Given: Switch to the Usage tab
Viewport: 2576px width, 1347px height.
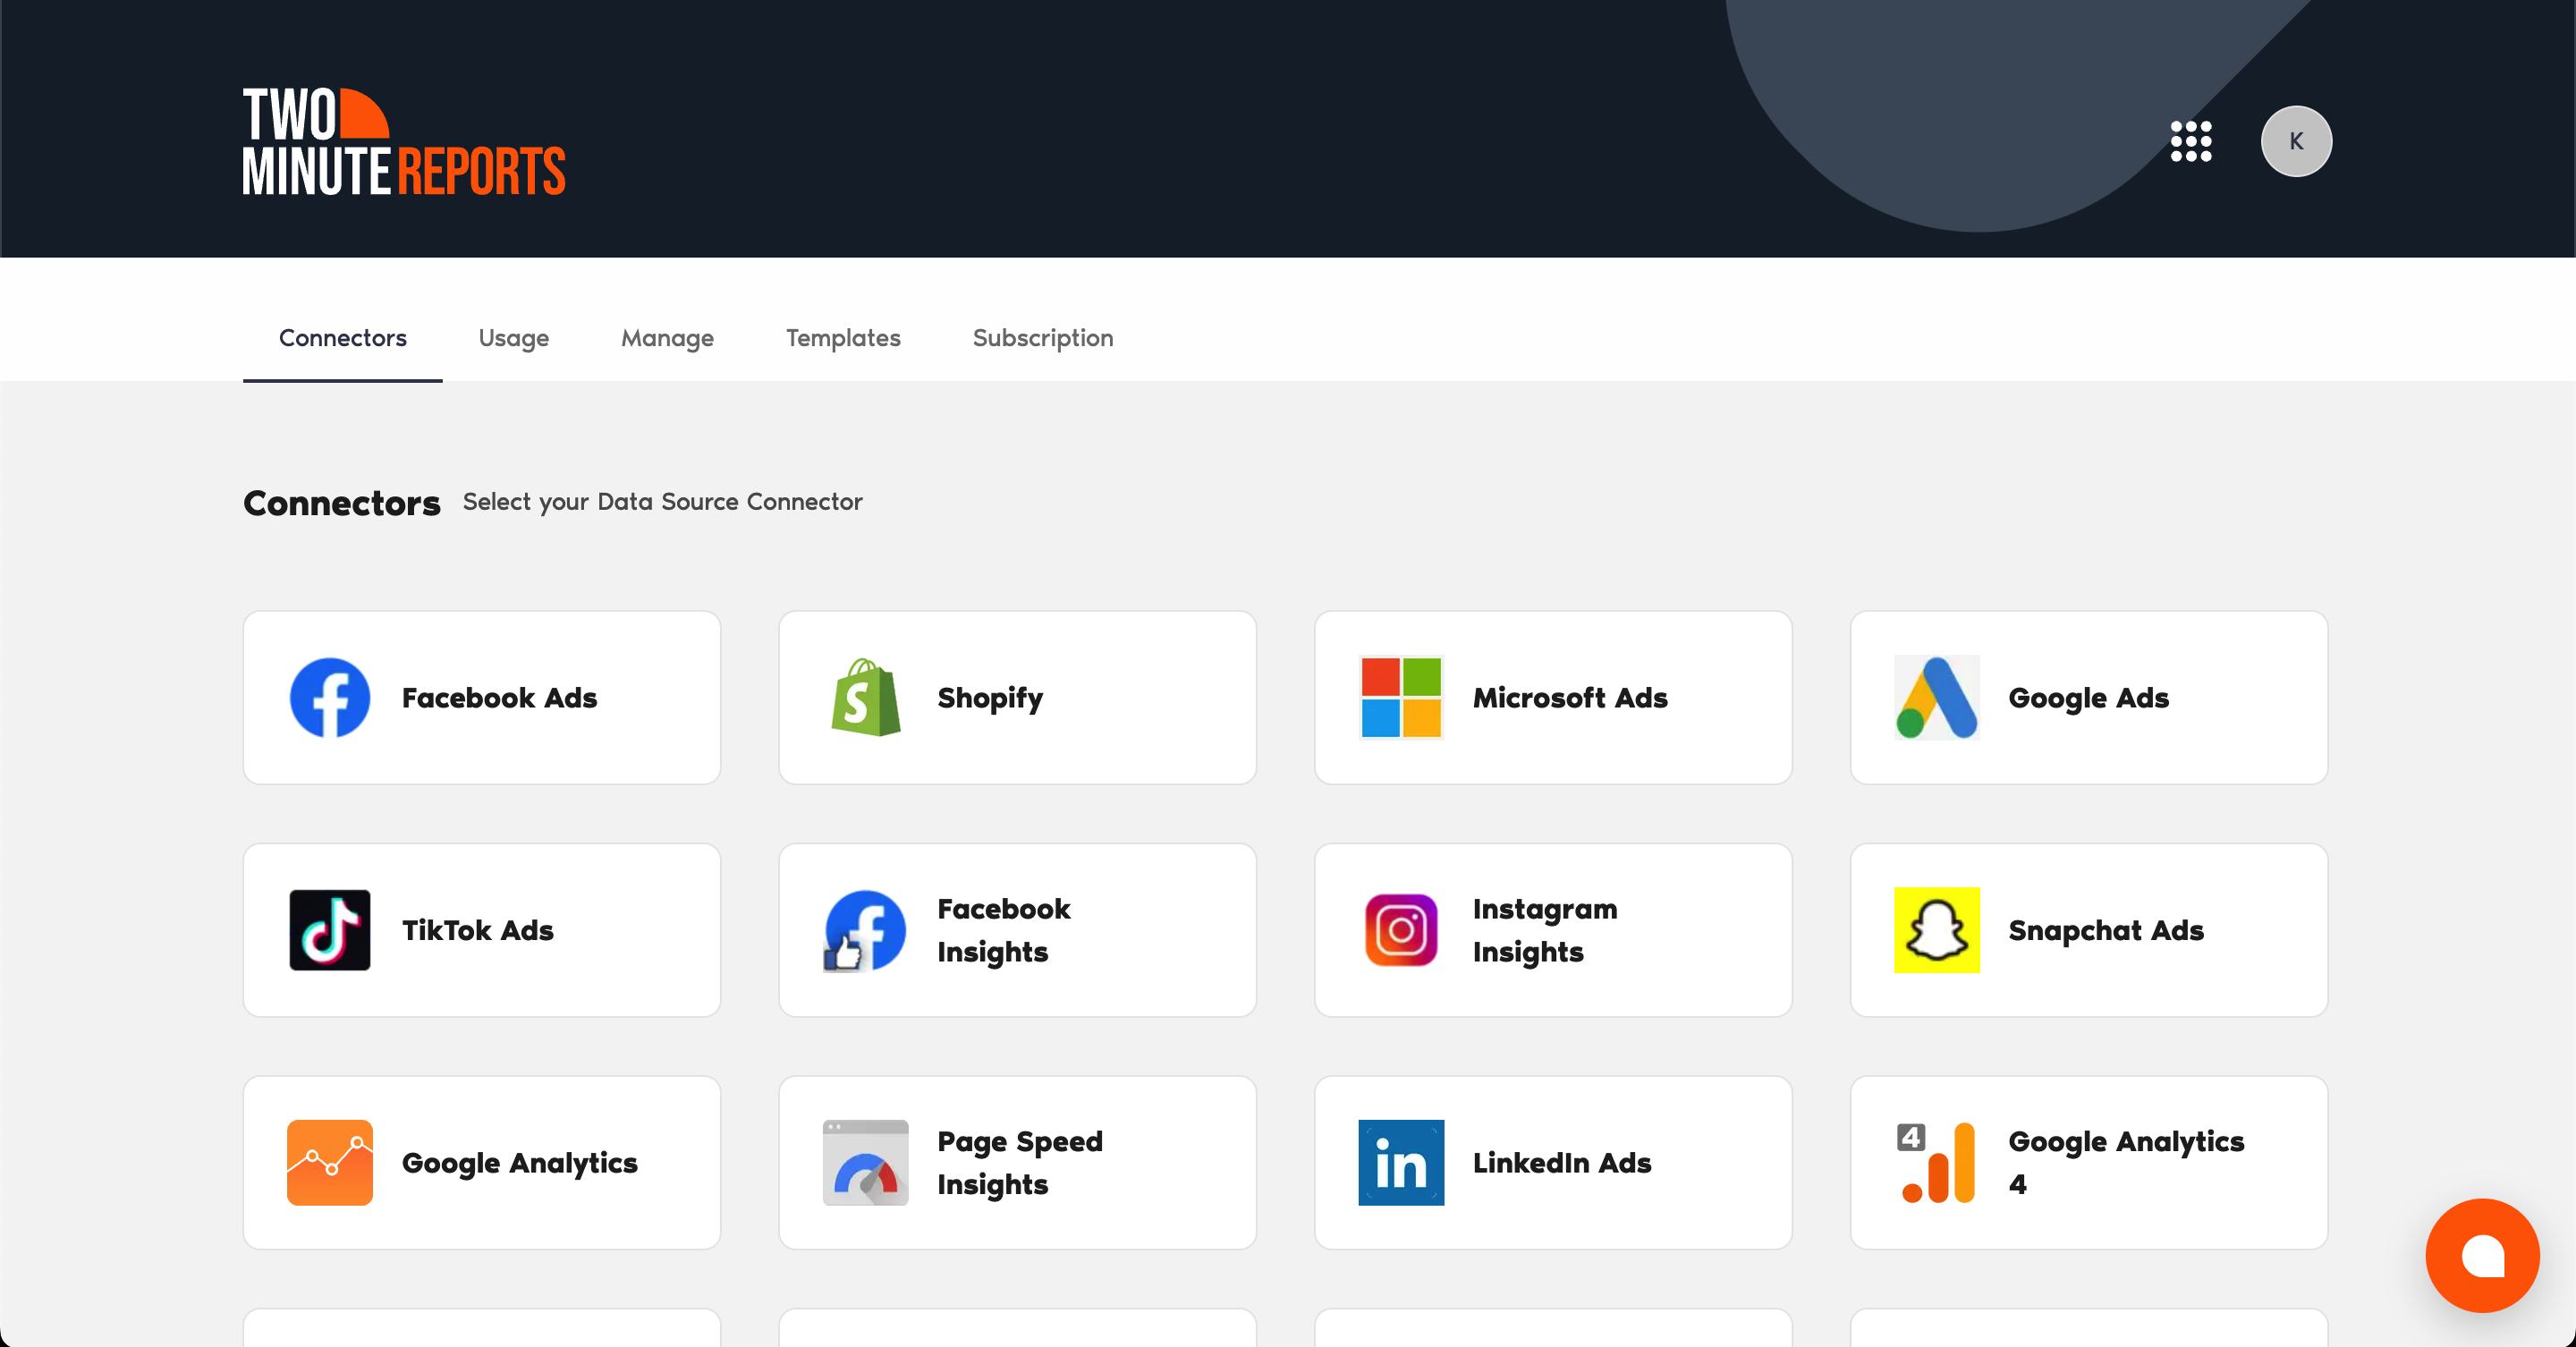Looking at the screenshot, I should point(514,338).
